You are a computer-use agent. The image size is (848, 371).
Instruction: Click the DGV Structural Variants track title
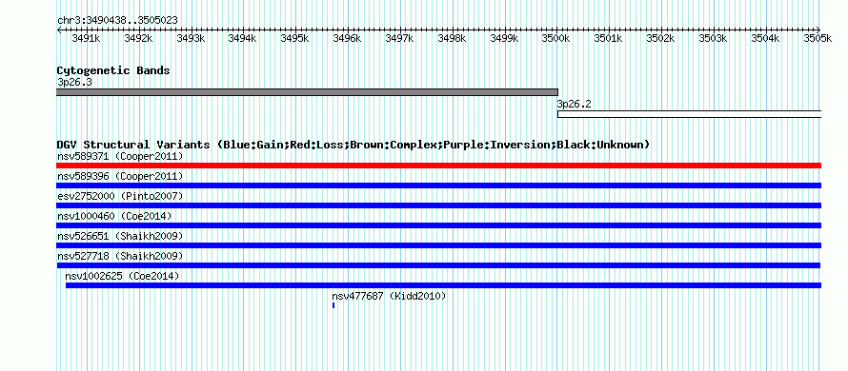353,145
